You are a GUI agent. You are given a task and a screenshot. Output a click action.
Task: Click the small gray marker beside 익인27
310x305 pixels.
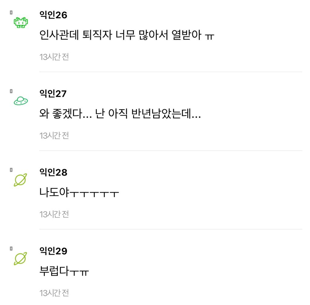11,91
